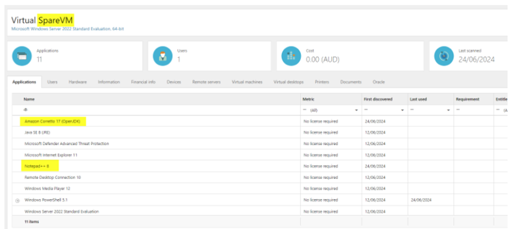Select Windows Server 2022 Standard Evaluation row
519x229 pixels.
[260, 211]
